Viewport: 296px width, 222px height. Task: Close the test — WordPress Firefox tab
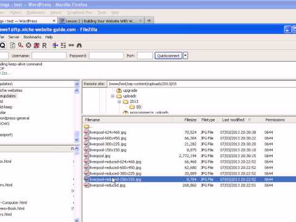(x=54, y=21)
